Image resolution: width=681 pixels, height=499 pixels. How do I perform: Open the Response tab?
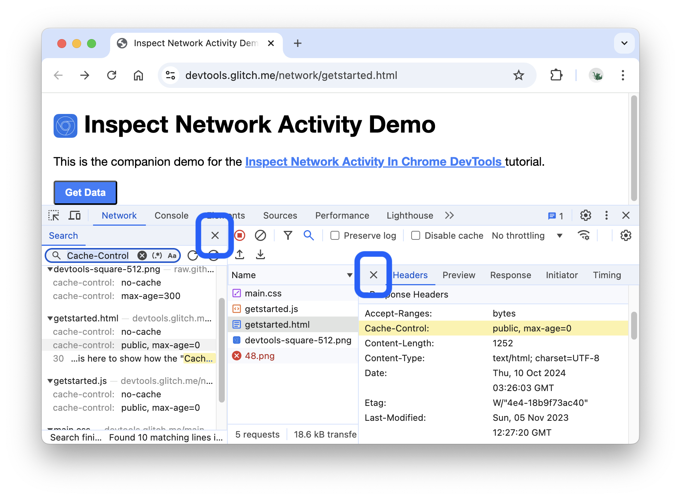(510, 275)
